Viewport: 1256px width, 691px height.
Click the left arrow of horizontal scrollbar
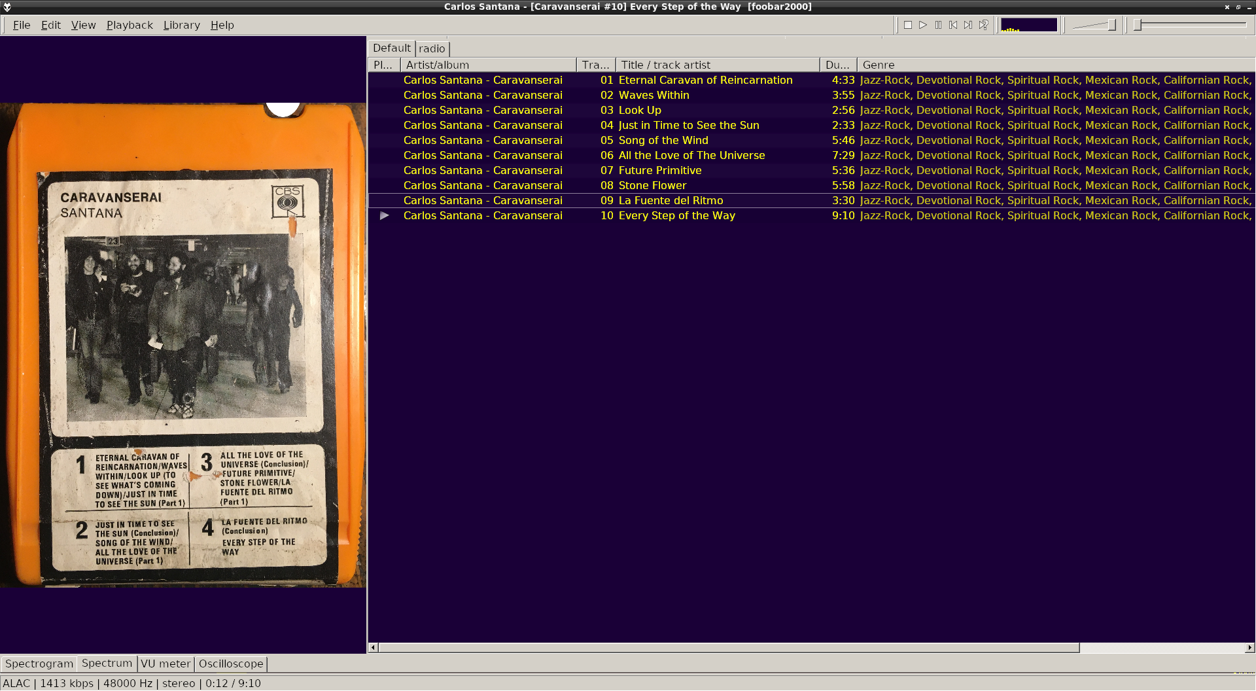coord(373,648)
